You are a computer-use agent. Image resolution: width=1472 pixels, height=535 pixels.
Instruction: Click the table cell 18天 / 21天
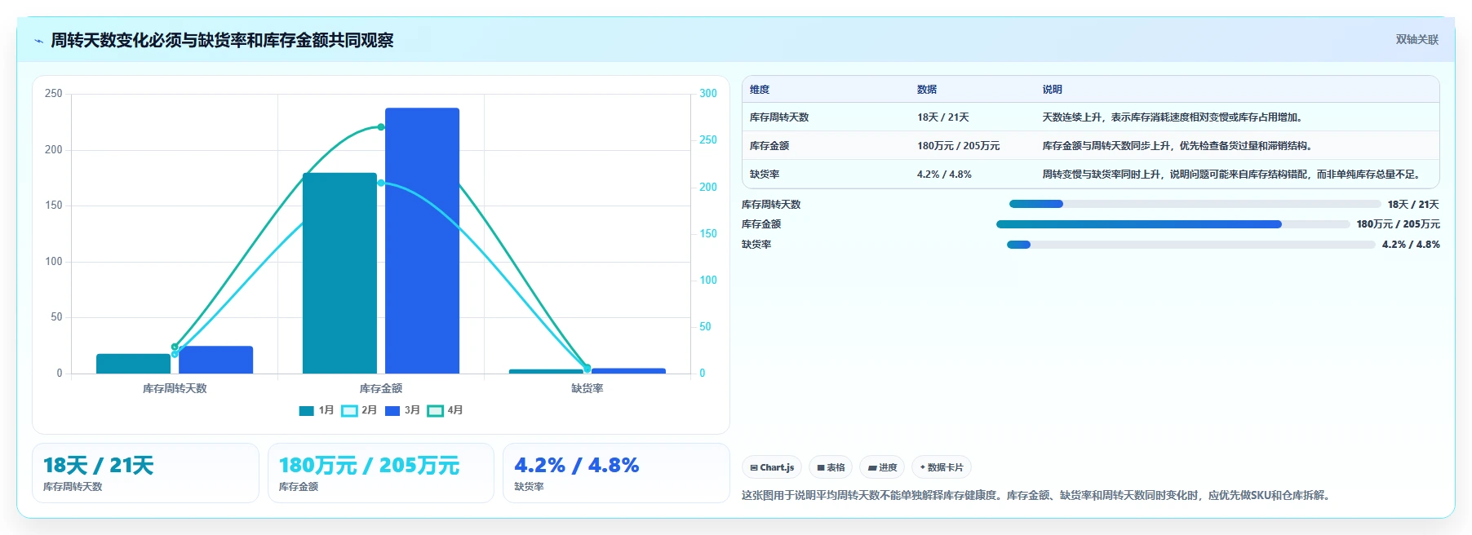click(943, 117)
